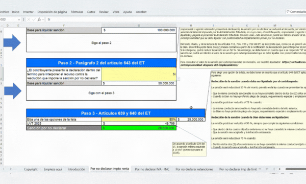
Task: Add a new sheet with plus icon
Action: 267,169
